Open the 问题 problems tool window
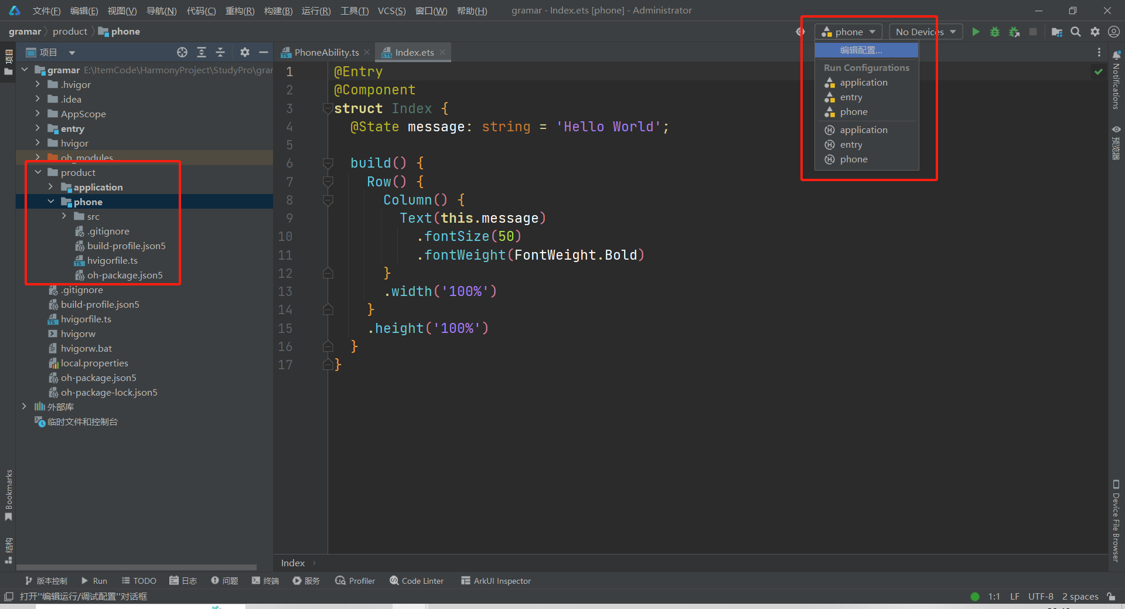 224,581
